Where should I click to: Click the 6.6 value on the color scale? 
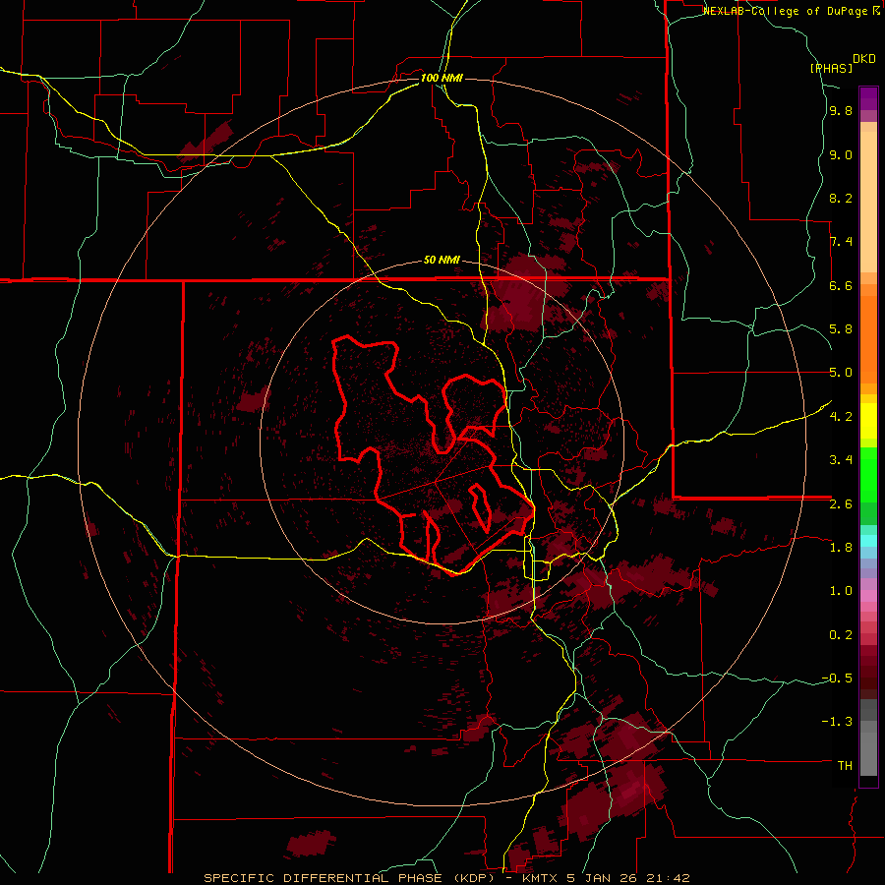[x=841, y=285]
